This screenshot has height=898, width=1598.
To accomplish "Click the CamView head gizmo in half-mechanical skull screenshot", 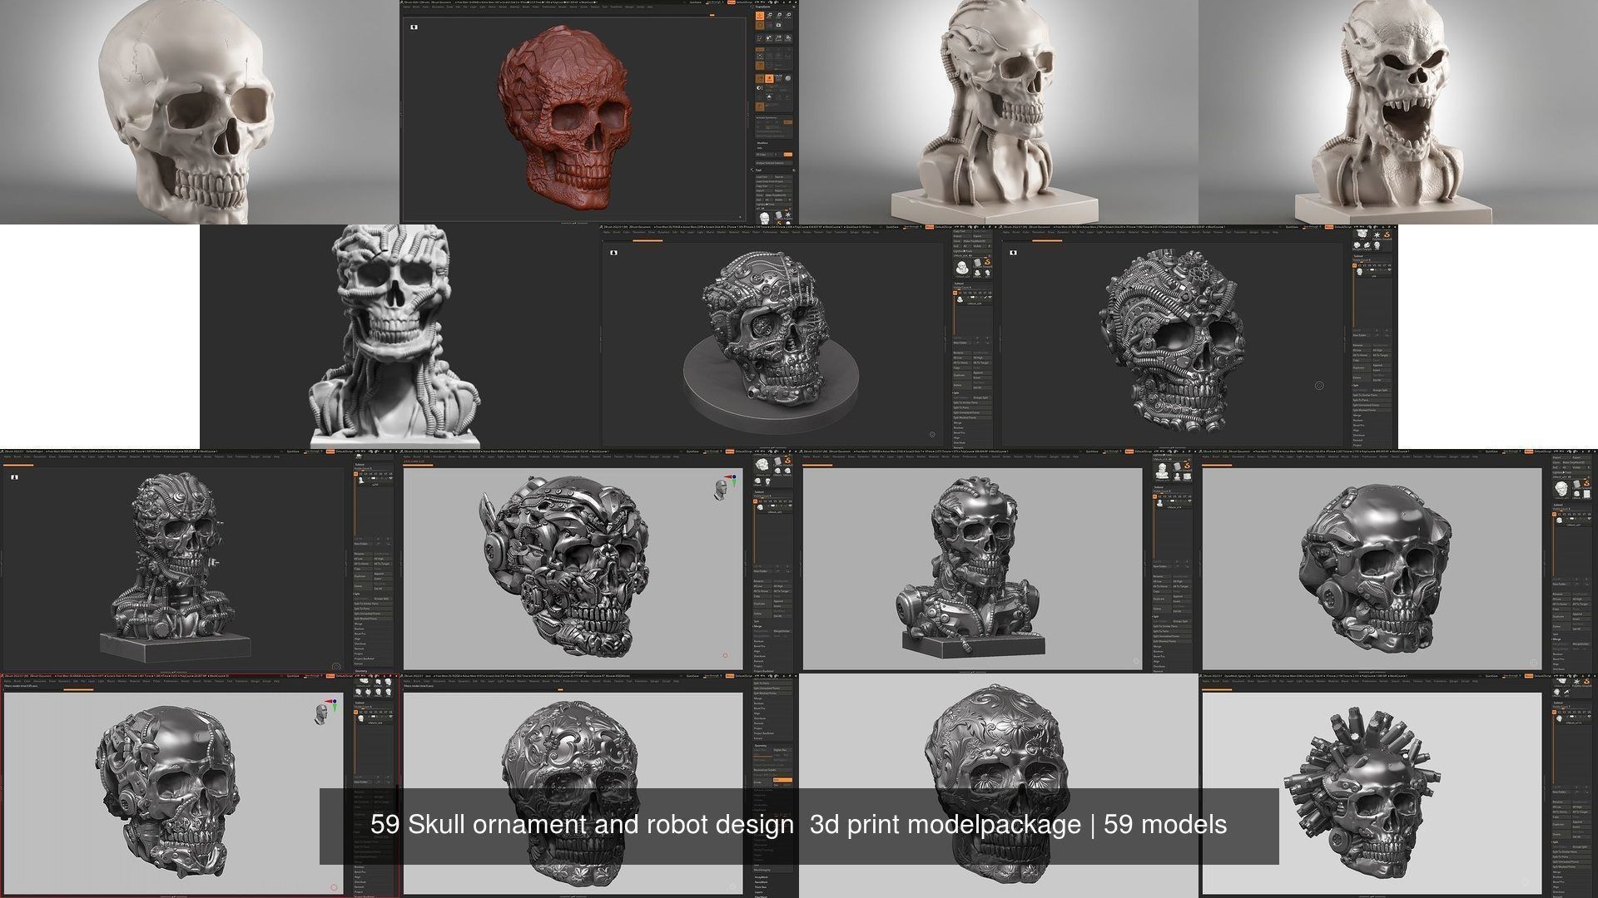I will click(321, 713).
